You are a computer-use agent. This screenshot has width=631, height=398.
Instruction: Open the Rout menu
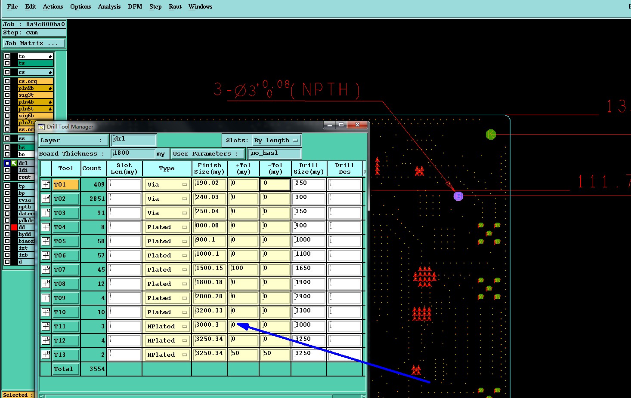tap(175, 6)
